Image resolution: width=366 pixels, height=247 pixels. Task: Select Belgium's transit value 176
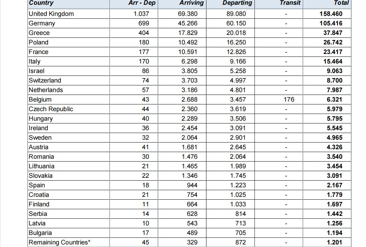pos(289,100)
